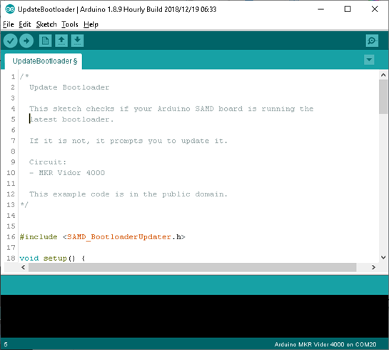Screen dimensions: 389x350
Task: Open the tab options dropdown arrow
Action: click(x=369, y=60)
